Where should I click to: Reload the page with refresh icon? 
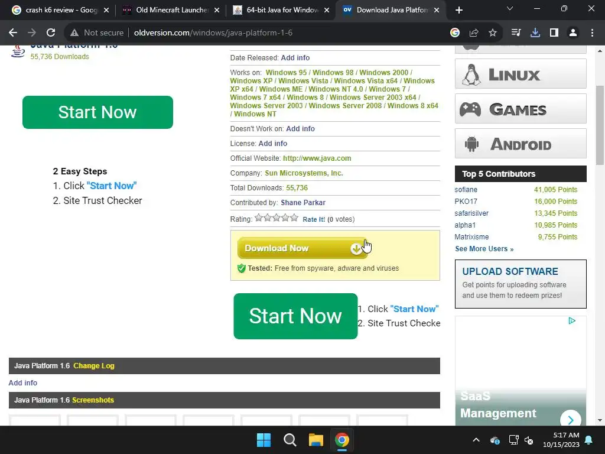point(51,33)
